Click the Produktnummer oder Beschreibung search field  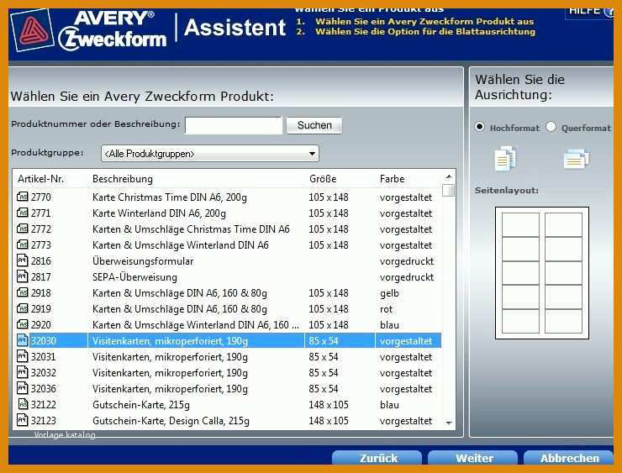click(x=234, y=125)
